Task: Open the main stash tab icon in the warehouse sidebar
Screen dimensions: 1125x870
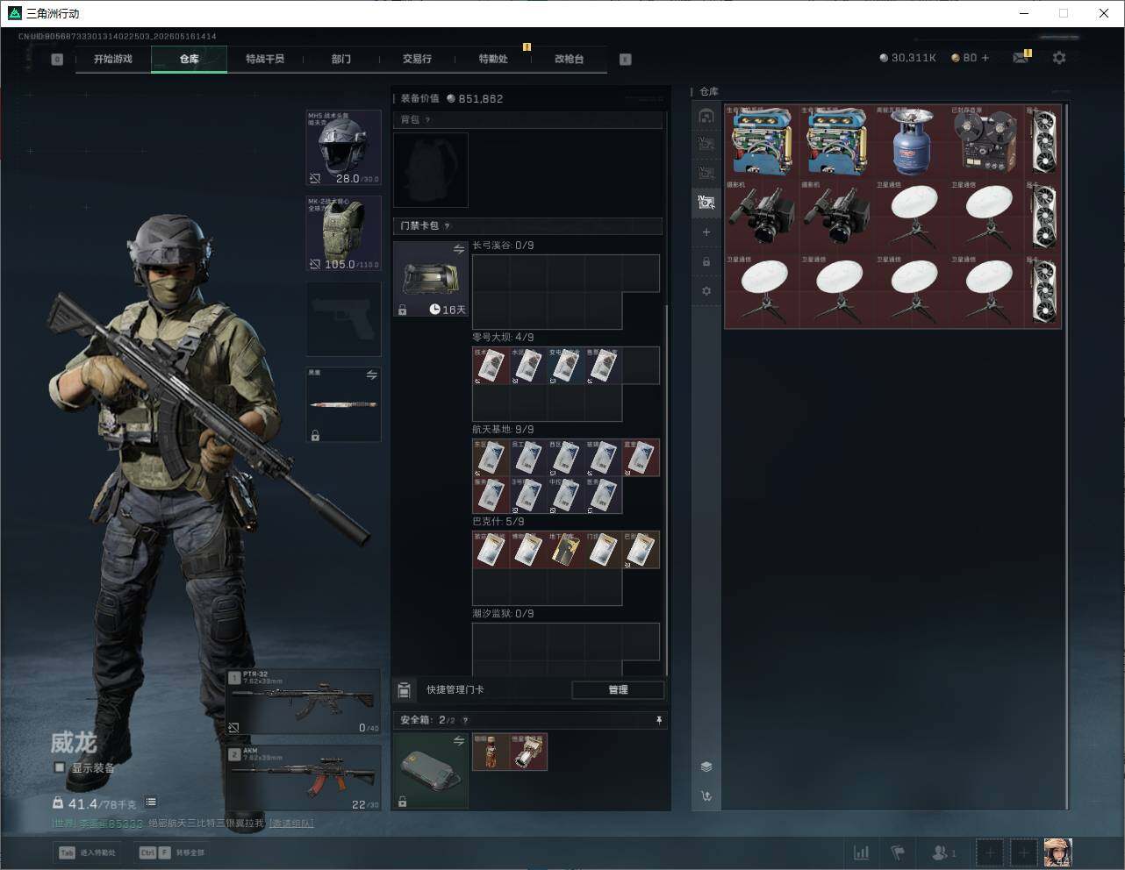Action: 706,116
